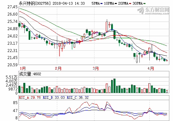
Task: Click the tallest green volume bar in March
Action: click(x=114, y=86)
